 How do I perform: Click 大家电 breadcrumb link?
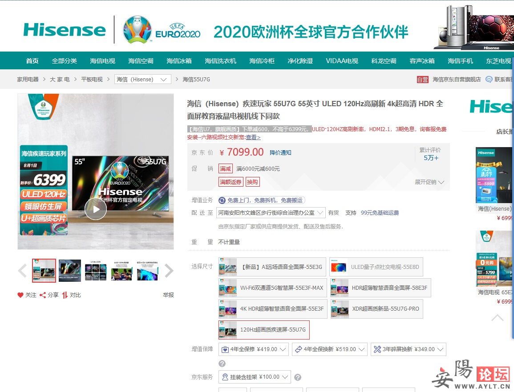pyautogui.click(x=60, y=79)
